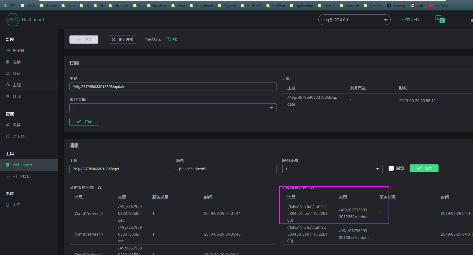
Task: Click 服务质量 header in published list
Action: (x=160, y=197)
